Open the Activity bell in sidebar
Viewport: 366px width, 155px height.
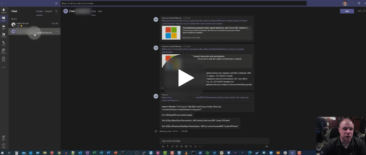(3, 10)
